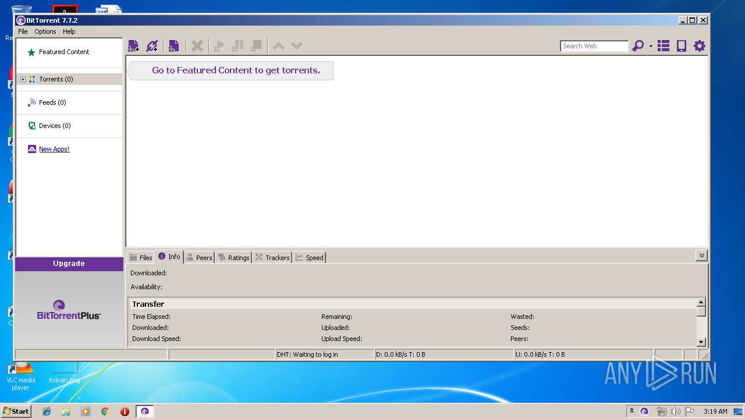Switch to the Trackers tab

pyautogui.click(x=272, y=257)
